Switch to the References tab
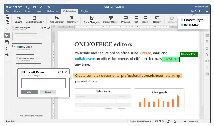The width and height of the screenshot is (214, 126). click(52, 11)
